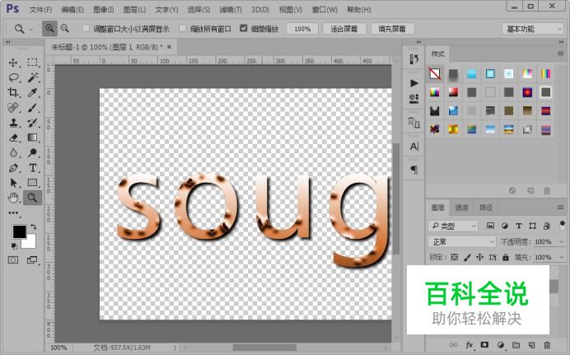This screenshot has width=570, height=355.
Task: Toggle lock image pixels brush icon
Action: (468, 257)
